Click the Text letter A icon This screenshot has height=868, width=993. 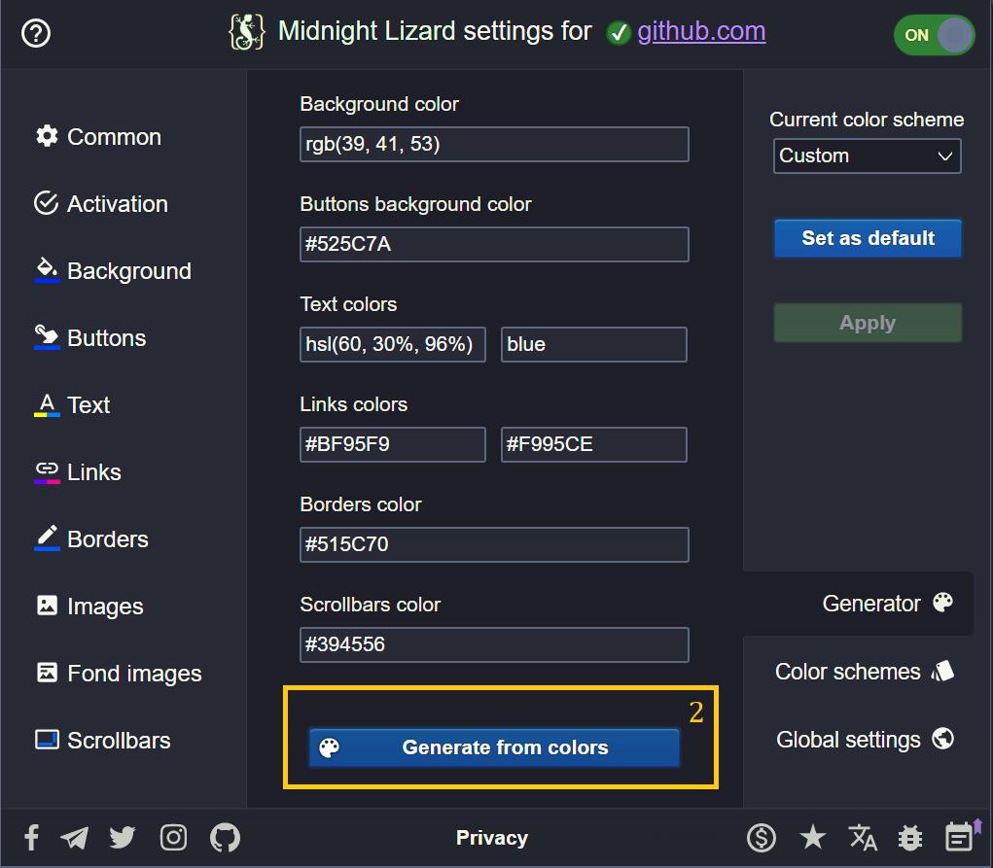pyautogui.click(x=47, y=405)
